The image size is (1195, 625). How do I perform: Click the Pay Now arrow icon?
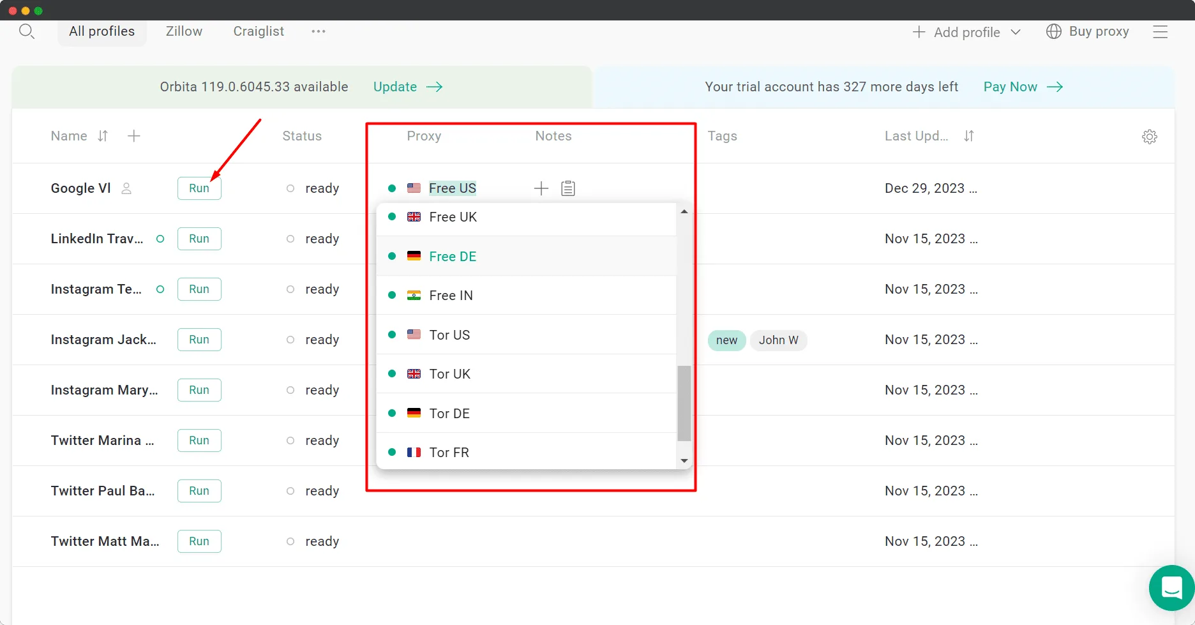pos(1055,87)
